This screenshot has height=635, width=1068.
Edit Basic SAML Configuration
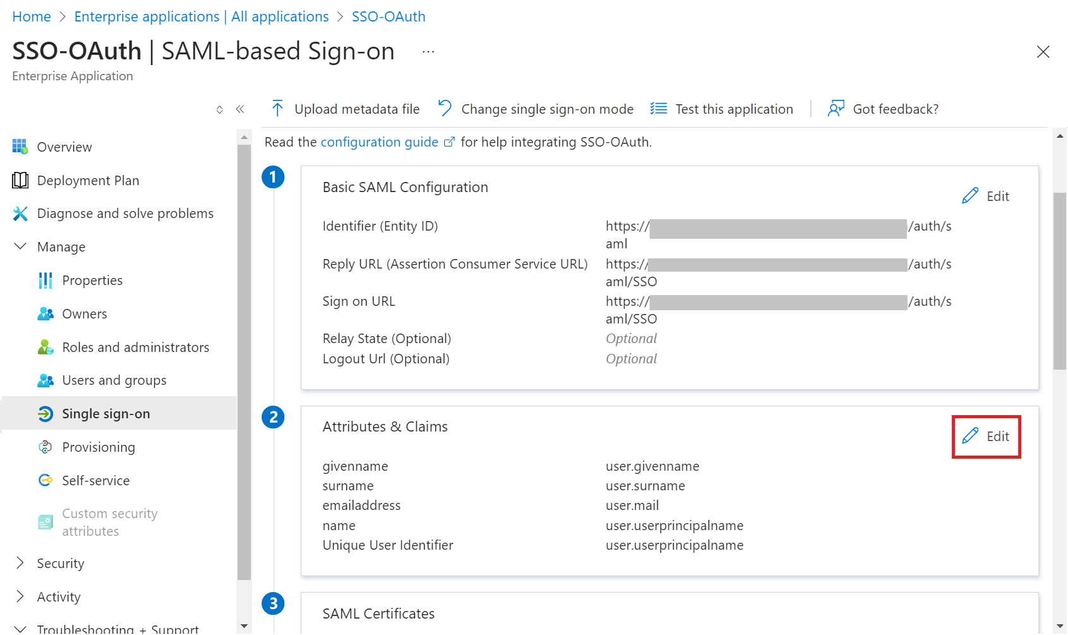(x=986, y=197)
